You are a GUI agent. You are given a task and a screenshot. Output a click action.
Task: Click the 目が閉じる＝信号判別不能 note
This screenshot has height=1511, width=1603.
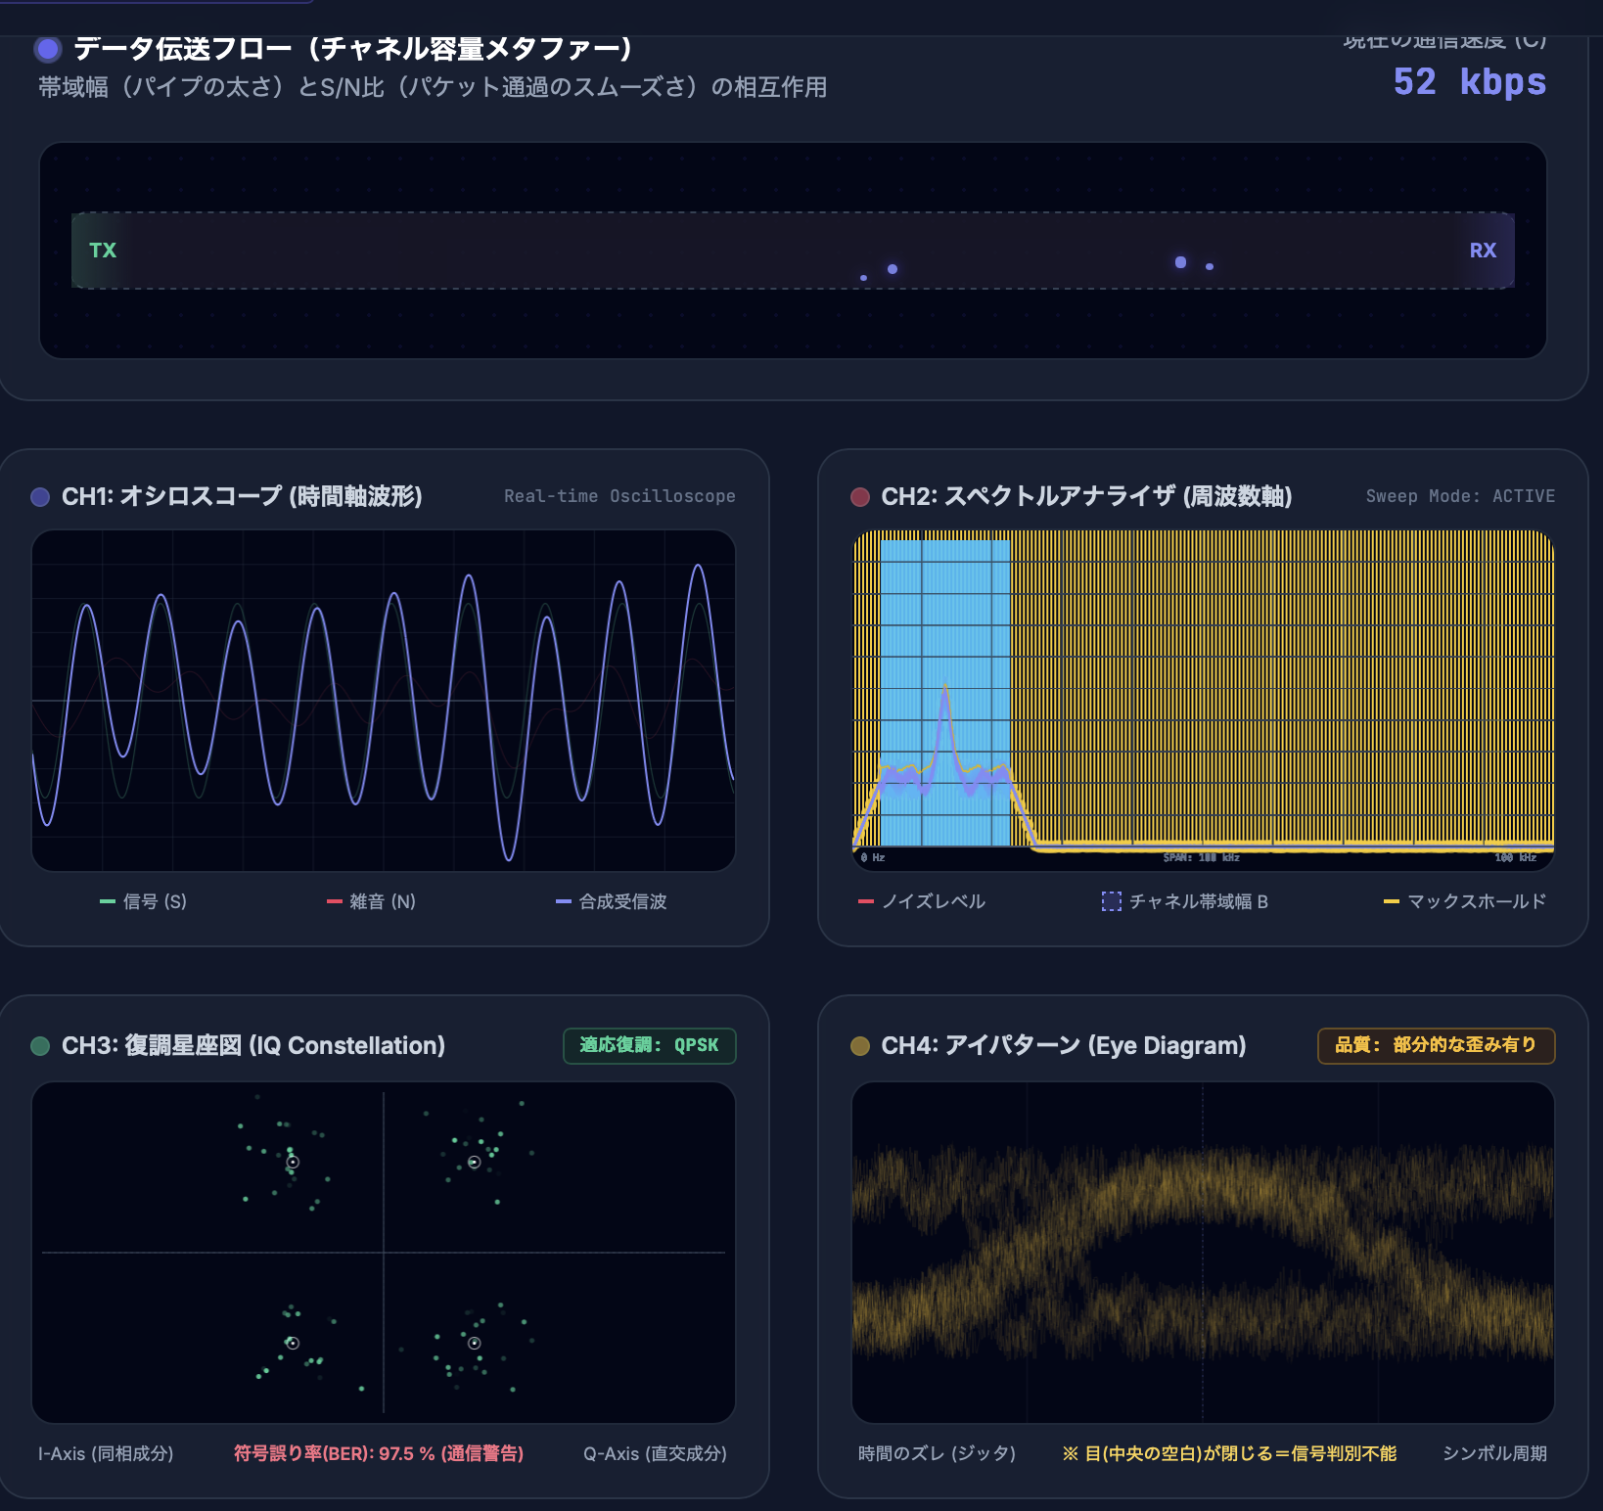[x=1229, y=1453]
